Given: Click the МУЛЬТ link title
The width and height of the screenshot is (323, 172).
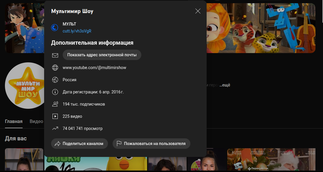Looking at the screenshot, I should tap(69, 24).
